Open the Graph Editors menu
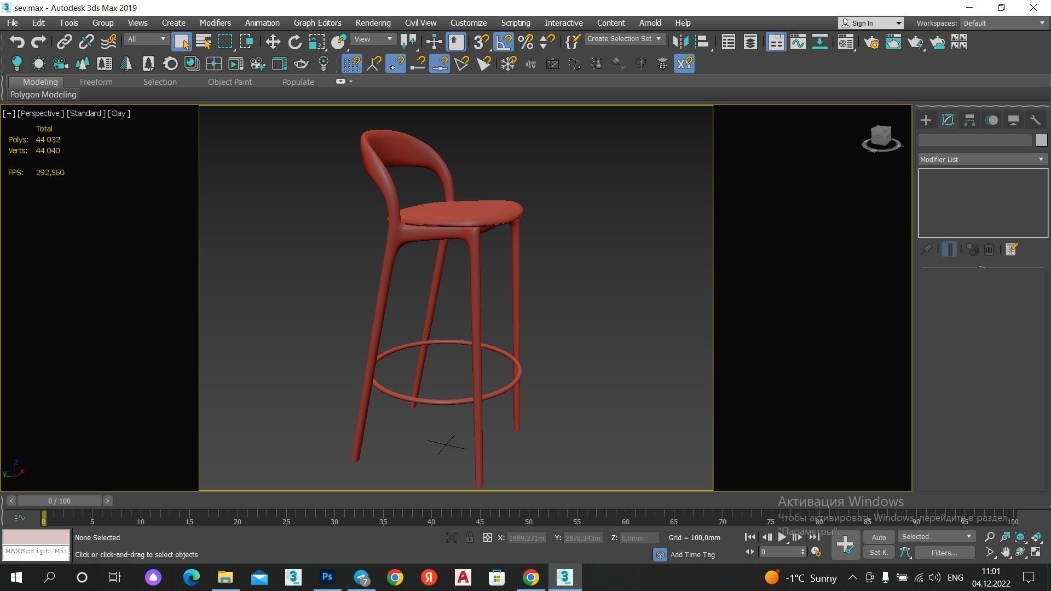The height and width of the screenshot is (591, 1051). 317,23
